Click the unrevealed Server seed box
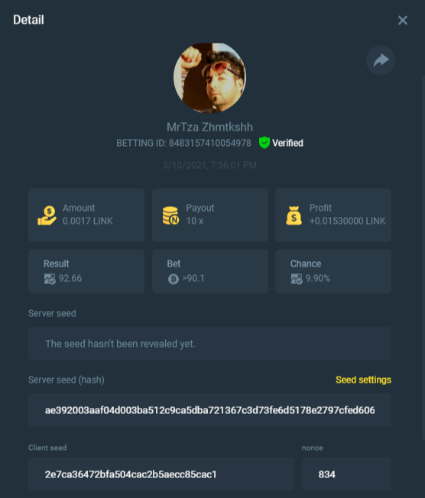The width and height of the screenshot is (425, 498). click(x=209, y=343)
